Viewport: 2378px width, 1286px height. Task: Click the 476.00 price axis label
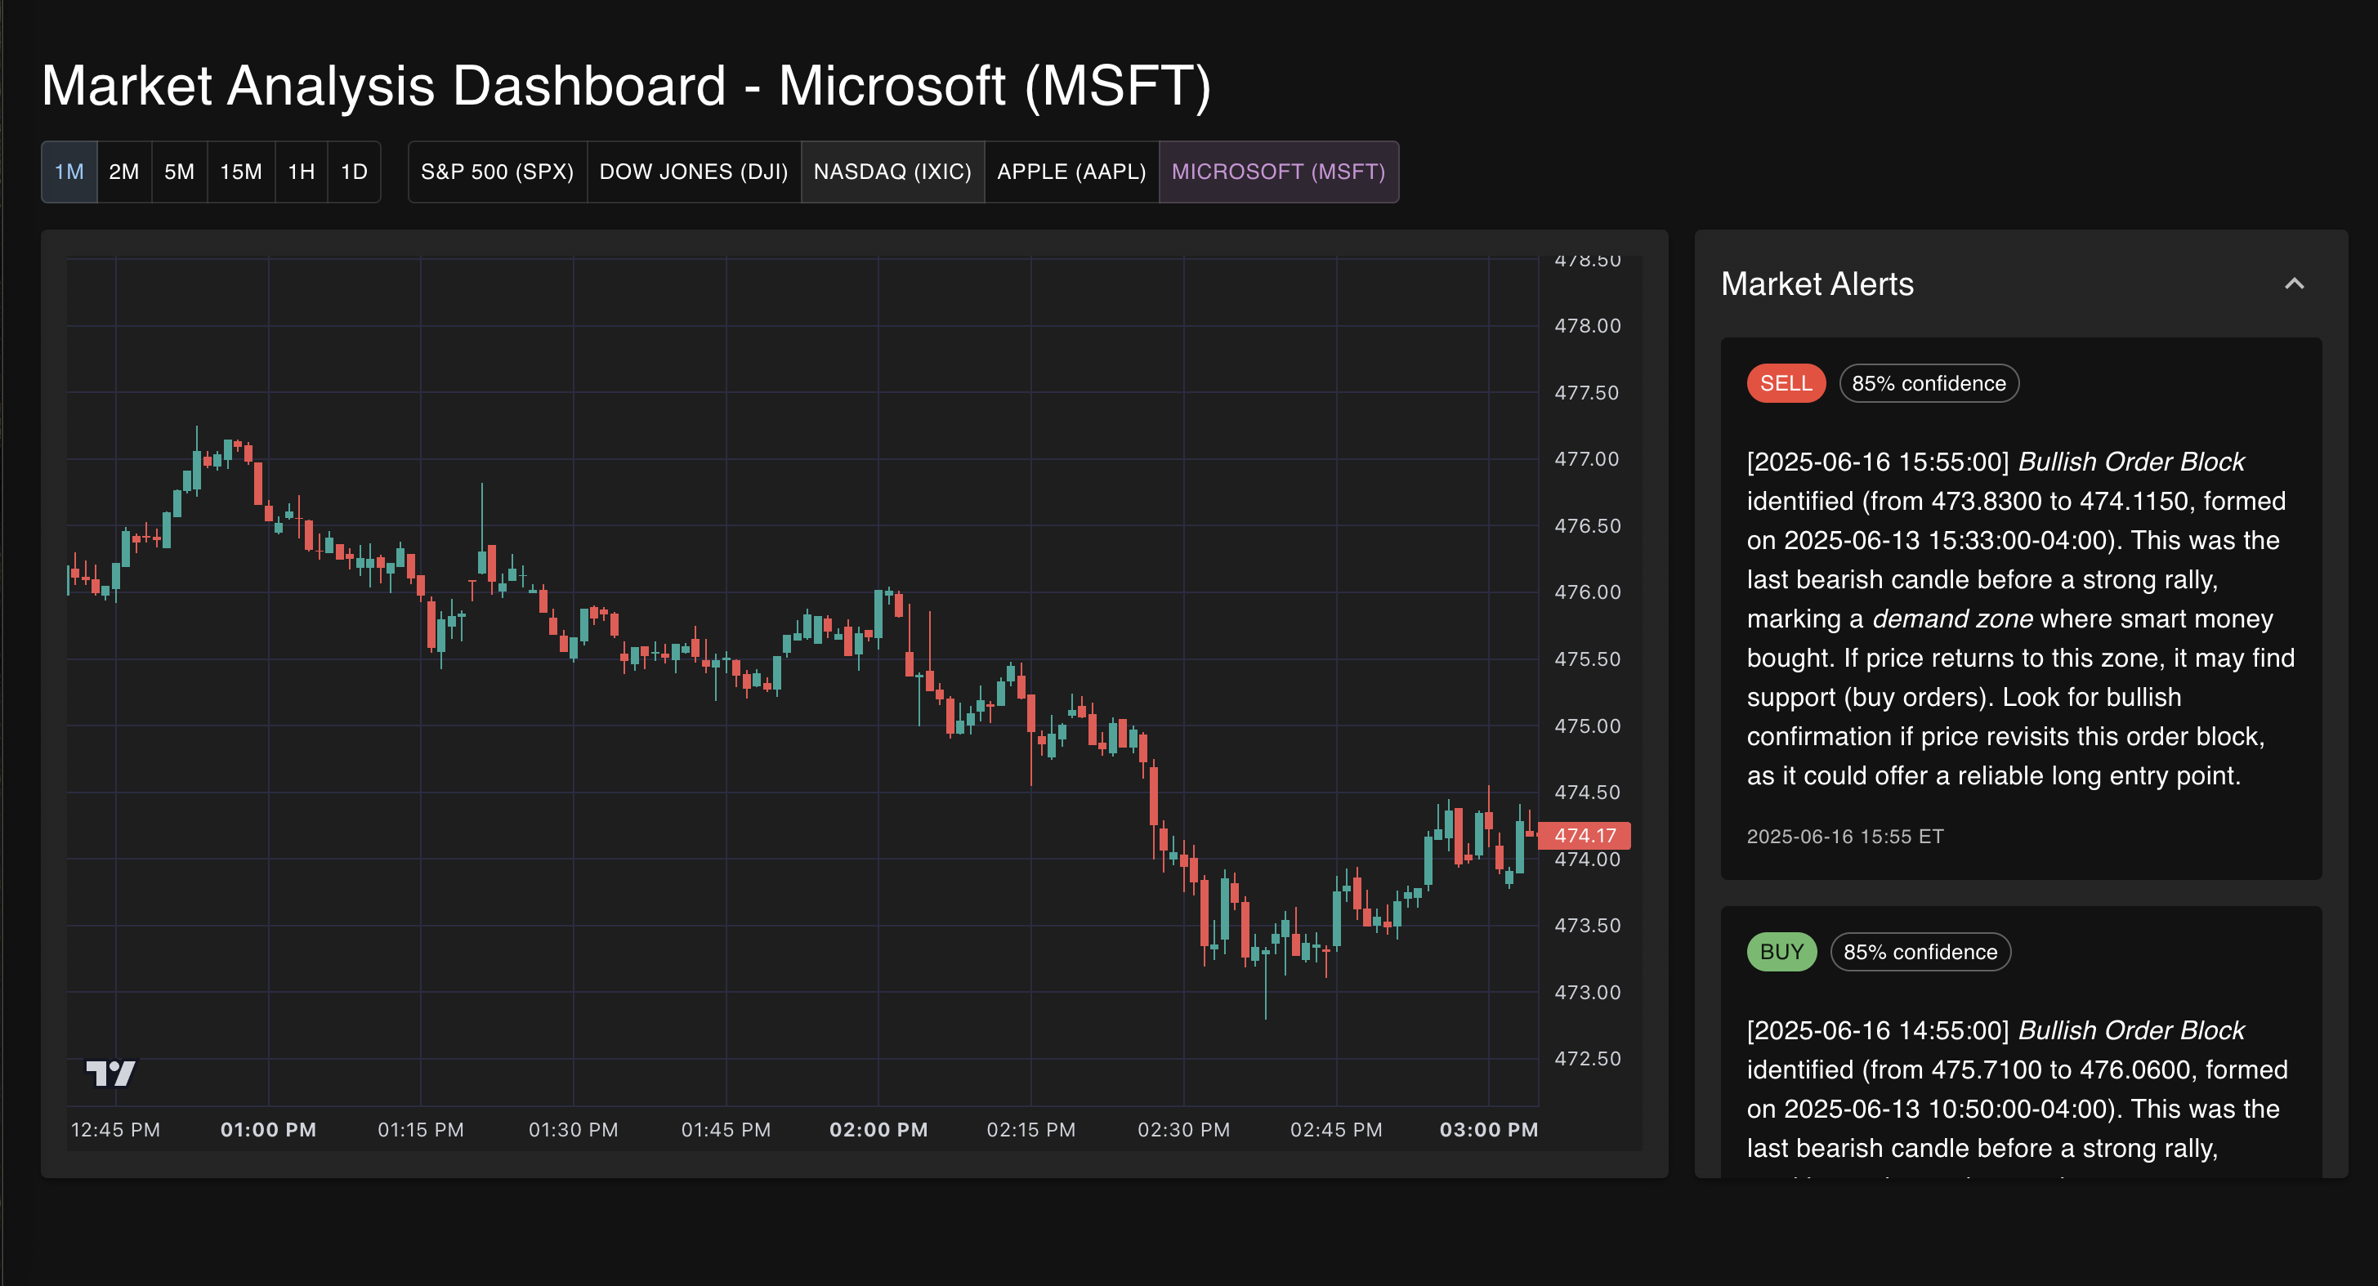(x=1587, y=592)
